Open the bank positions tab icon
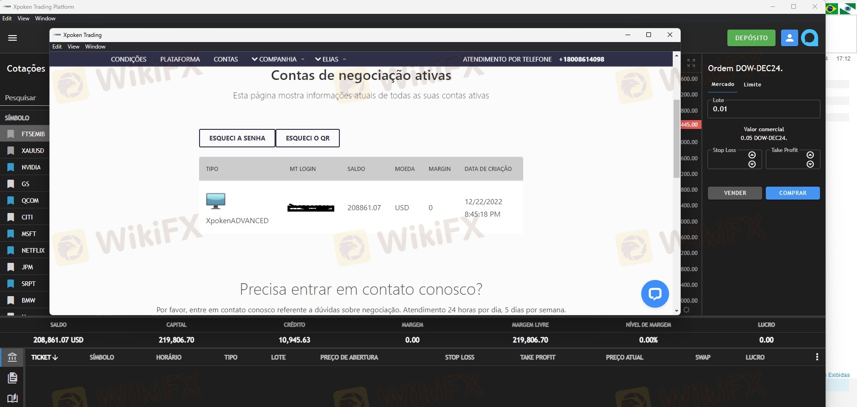This screenshot has width=857, height=407. pyautogui.click(x=13, y=357)
